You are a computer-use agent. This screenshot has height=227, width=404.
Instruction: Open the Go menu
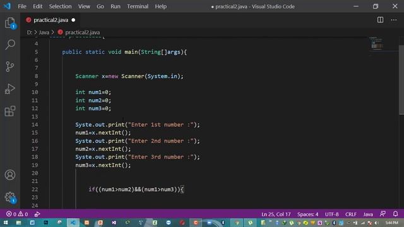coord(100,6)
